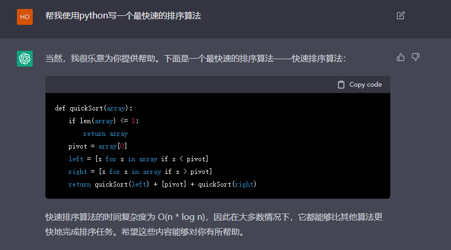Click the clipboard icon in code header
The width and height of the screenshot is (451, 250).
click(x=341, y=85)
